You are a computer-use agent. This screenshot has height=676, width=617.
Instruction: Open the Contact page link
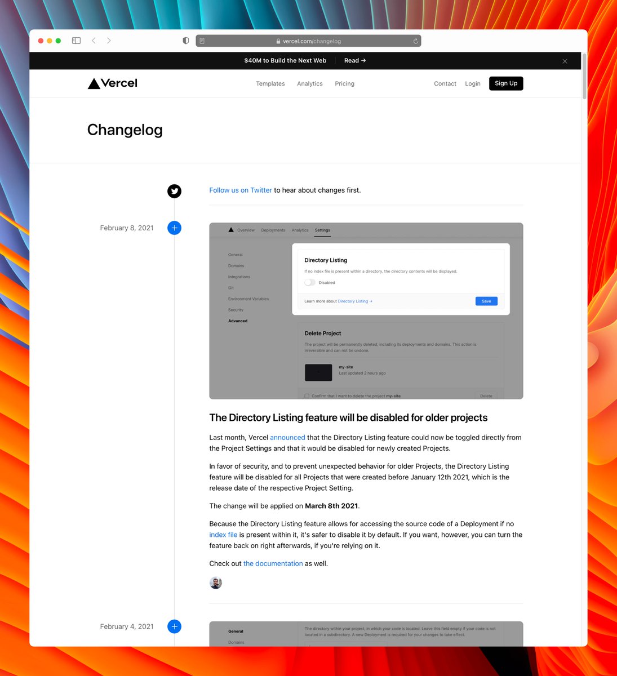[x=445, y=84]
